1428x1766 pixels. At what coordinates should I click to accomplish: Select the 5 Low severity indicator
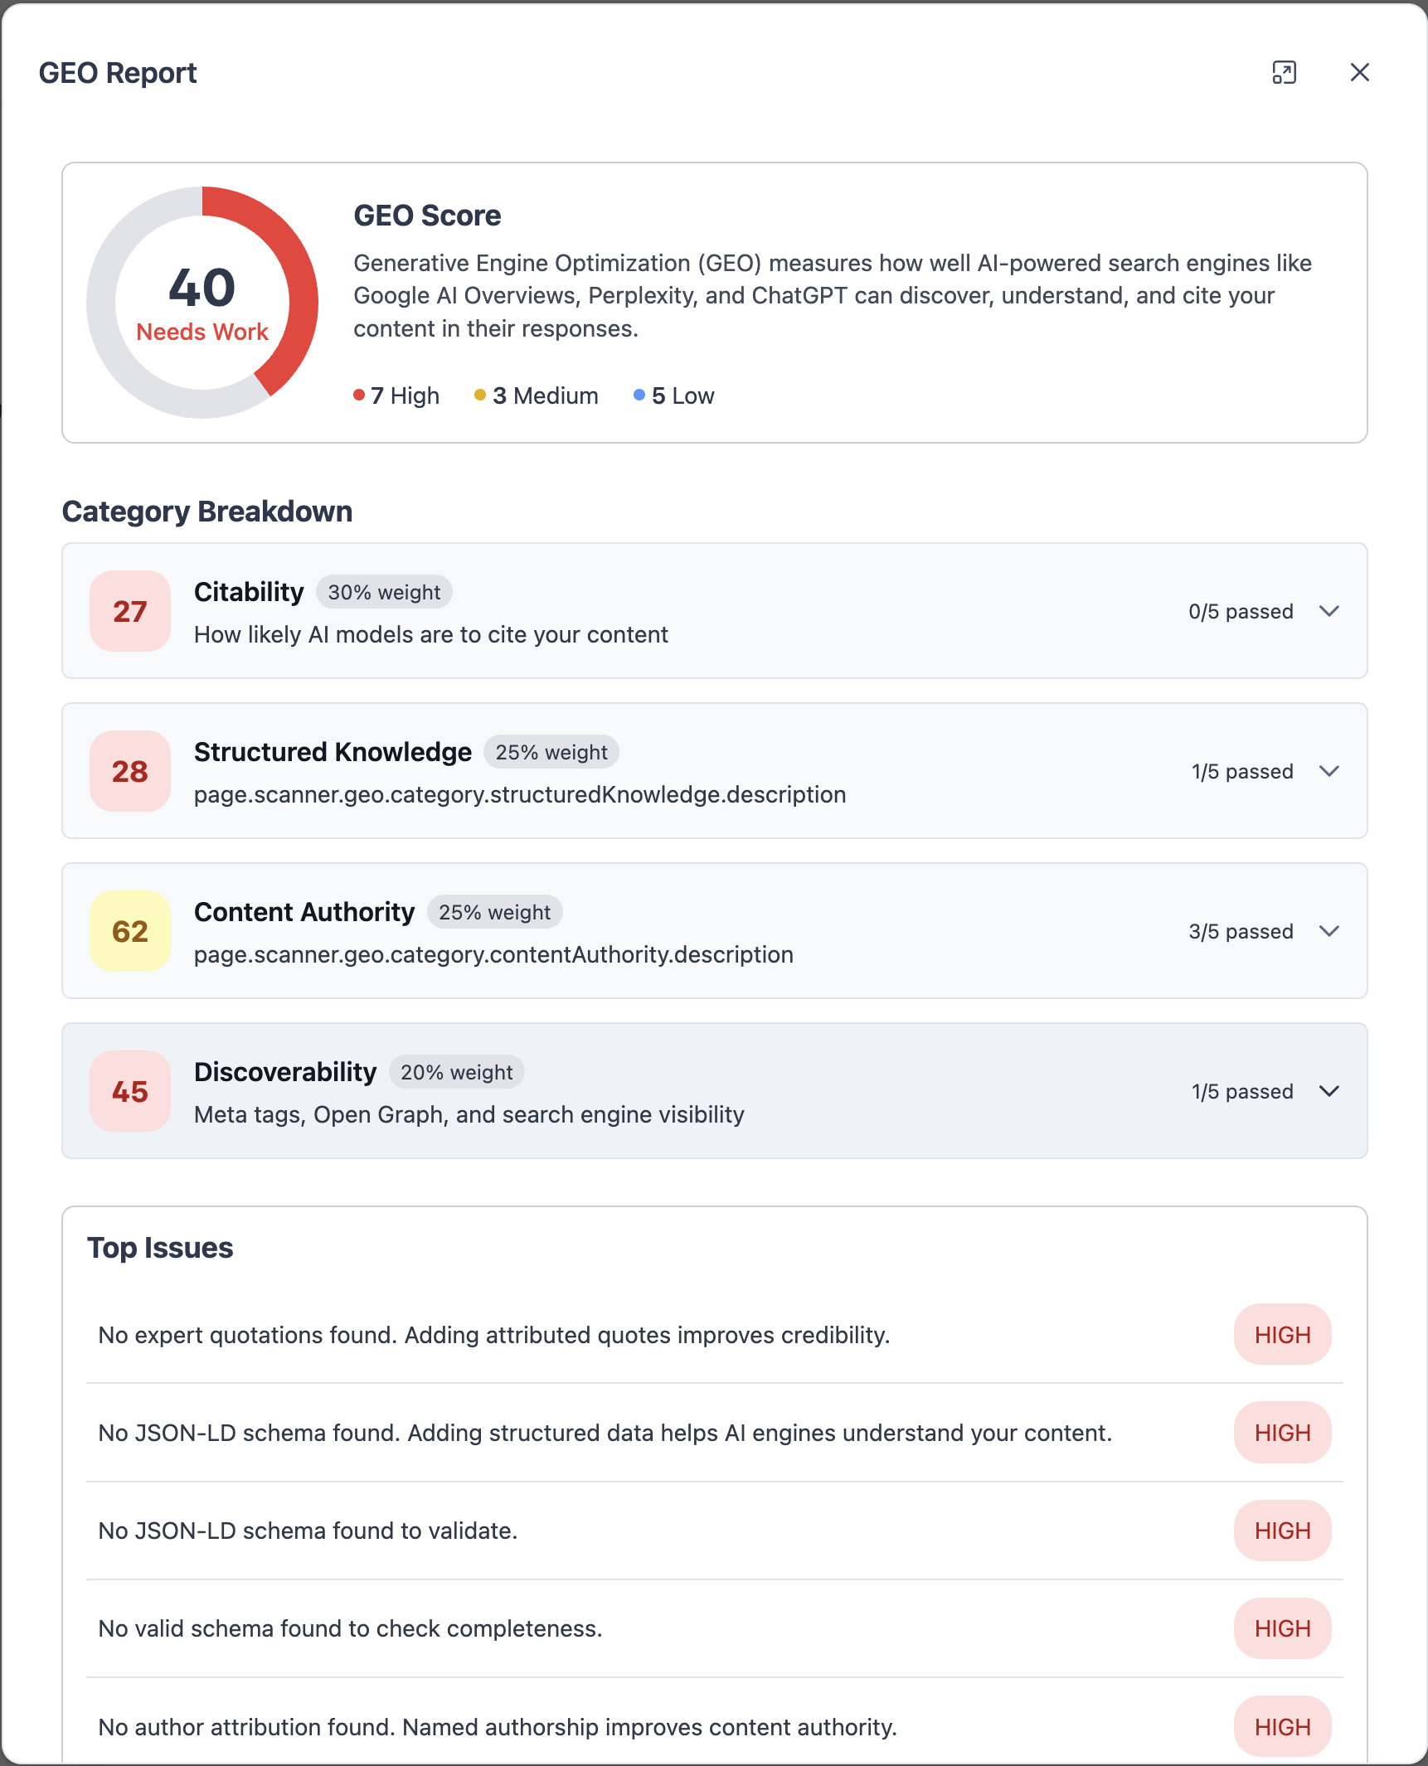click(x=674, y=395)
